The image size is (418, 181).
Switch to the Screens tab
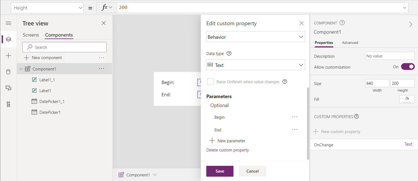tap(31, 35)
